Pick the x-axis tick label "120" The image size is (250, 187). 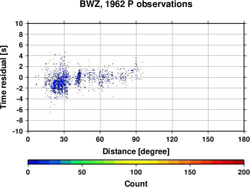(x=172, y=139)
